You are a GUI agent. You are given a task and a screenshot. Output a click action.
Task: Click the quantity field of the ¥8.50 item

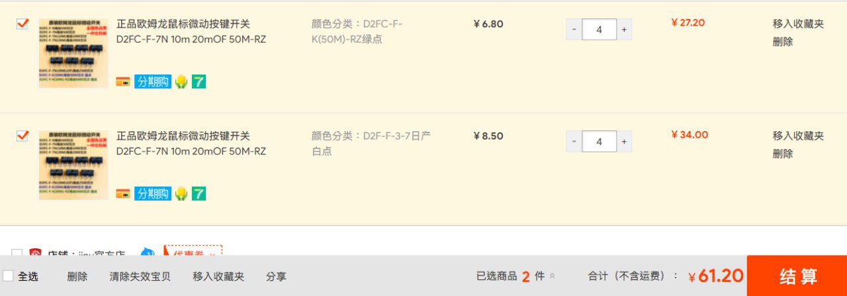(x=599, y=142)
